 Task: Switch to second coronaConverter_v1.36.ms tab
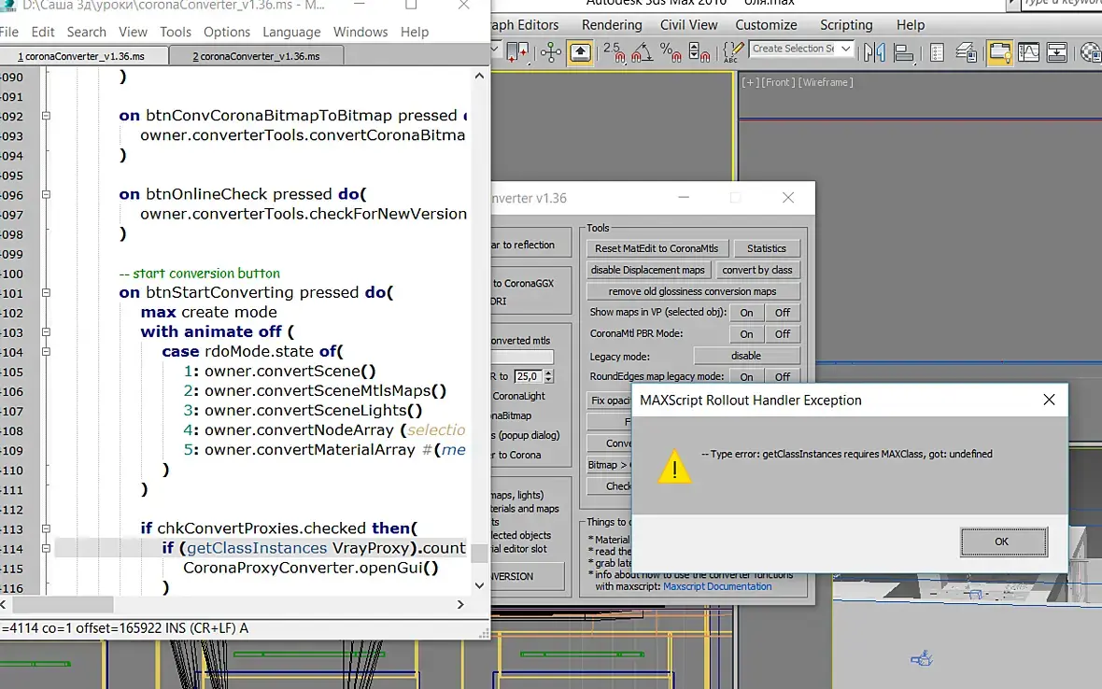(257, 56)
